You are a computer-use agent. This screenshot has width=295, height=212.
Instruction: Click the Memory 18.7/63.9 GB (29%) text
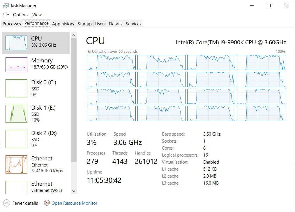[50, 67]
